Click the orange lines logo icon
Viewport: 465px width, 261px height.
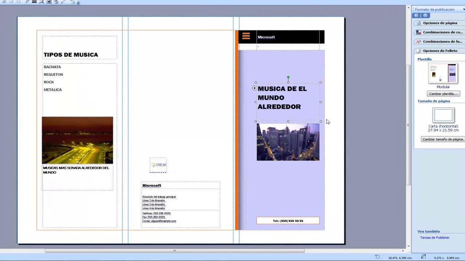(246, 36)
